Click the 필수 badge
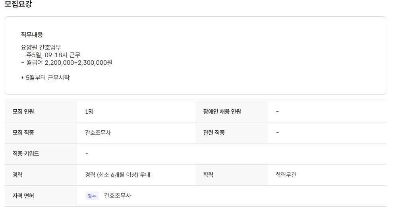408x215 pixels. 92,196
